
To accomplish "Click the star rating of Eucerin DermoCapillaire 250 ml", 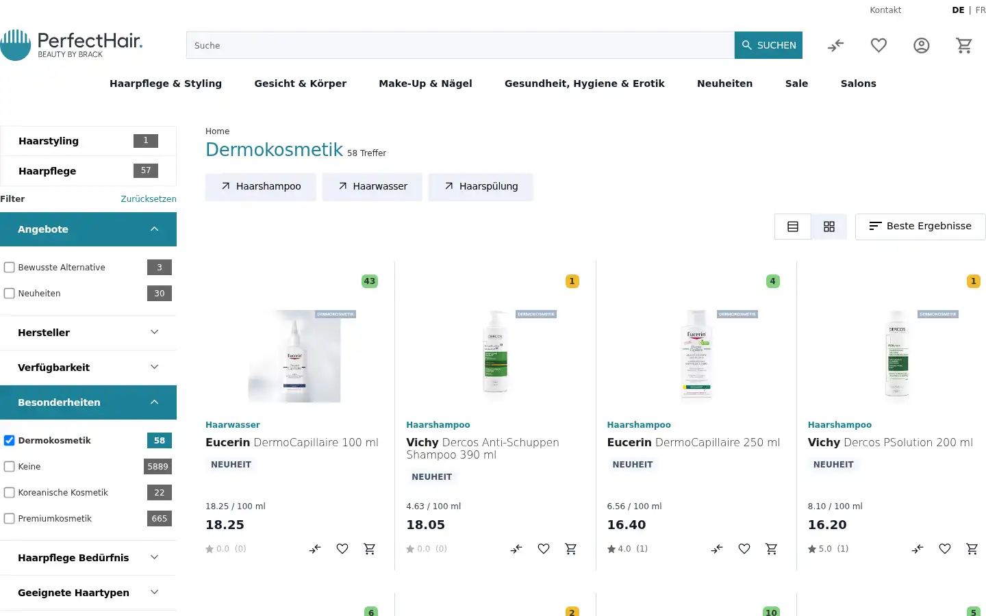I will [x=627, y=549].
